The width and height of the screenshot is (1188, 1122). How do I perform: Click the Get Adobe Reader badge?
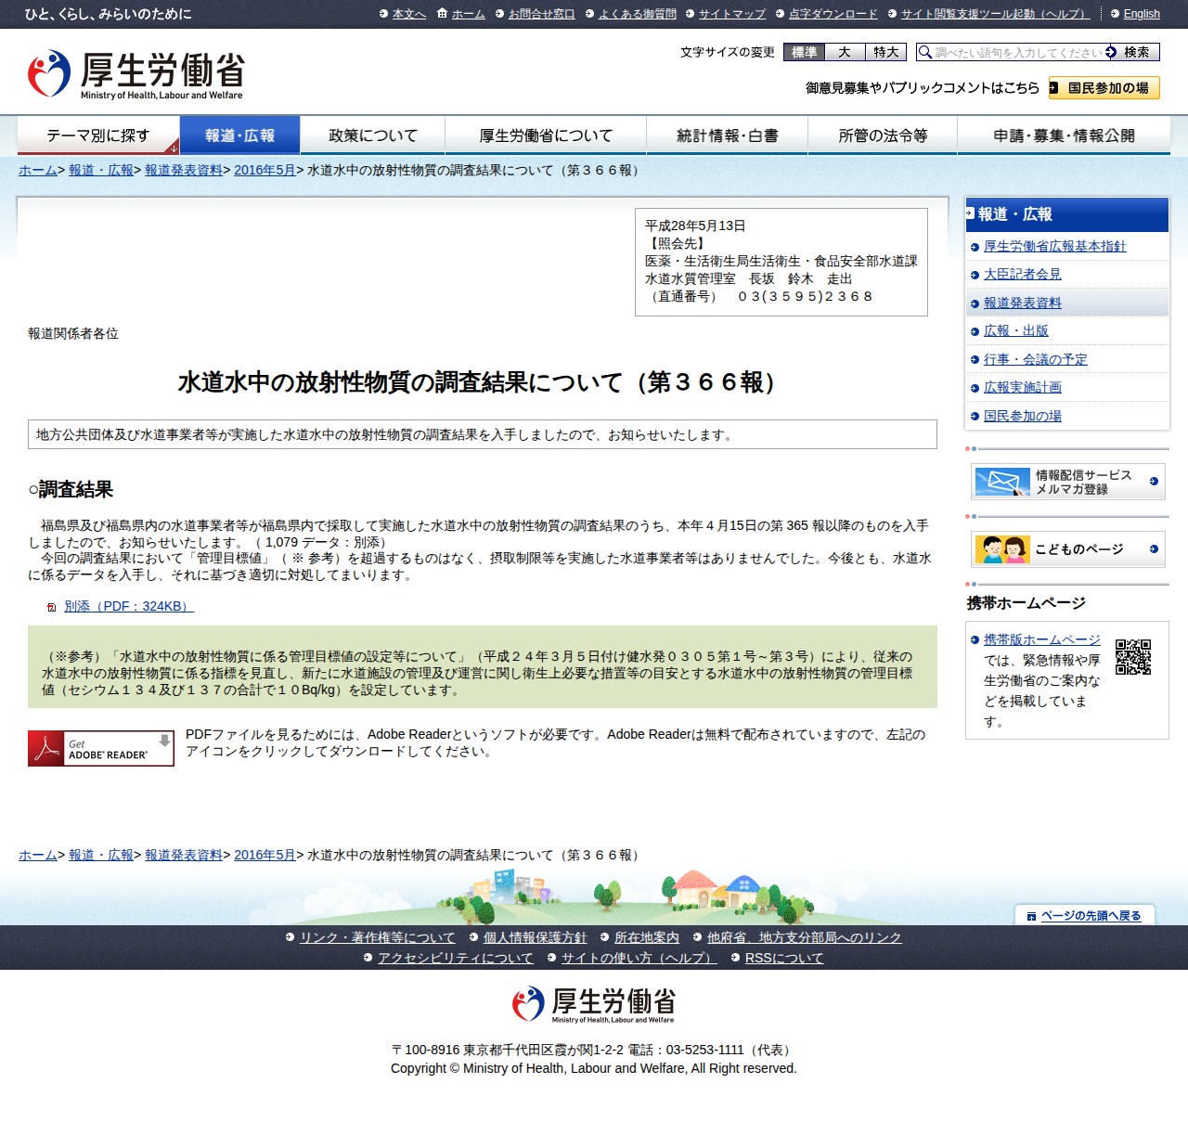(x=101, y=748)
